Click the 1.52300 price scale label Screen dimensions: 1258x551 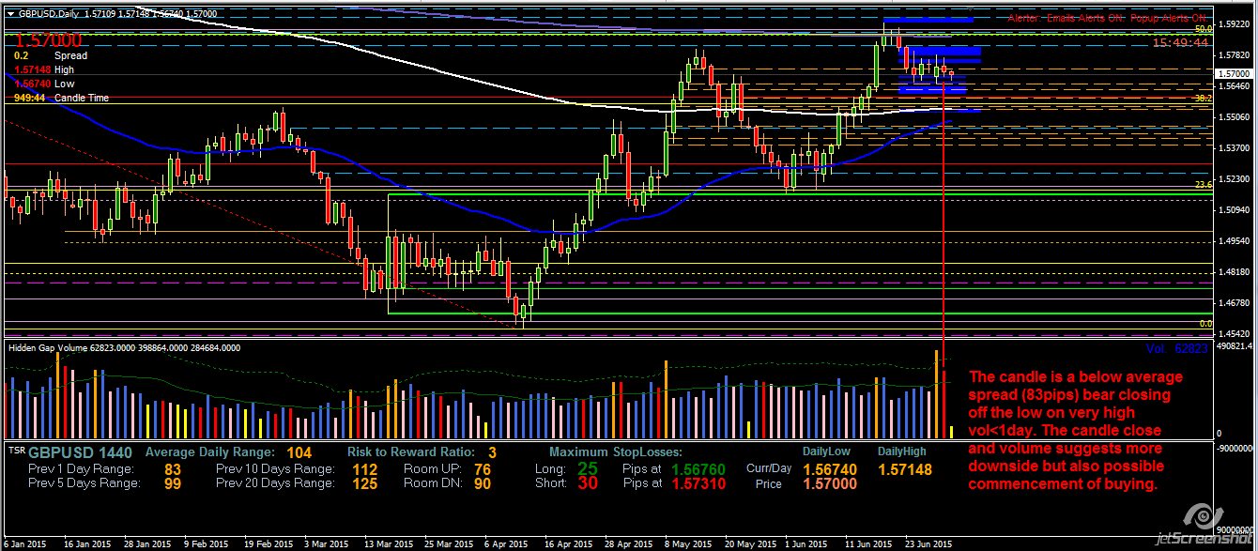[x=1233, y=179]
